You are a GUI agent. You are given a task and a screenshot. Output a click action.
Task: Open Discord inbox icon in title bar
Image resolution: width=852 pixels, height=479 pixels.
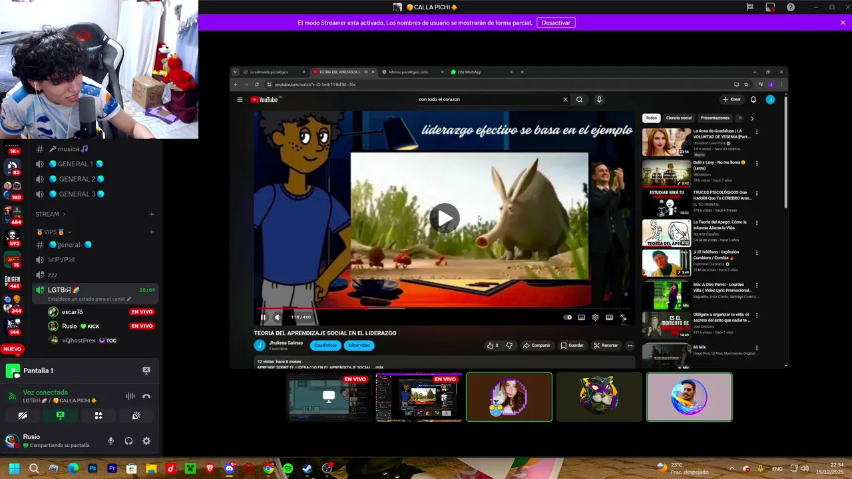pyautogui.click(x=770, y=7)
